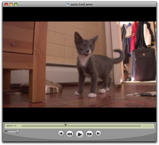Viewport: 159px width, 145px height.
Task: Minimize the player with the yellow button
Action: pos(11,4)
